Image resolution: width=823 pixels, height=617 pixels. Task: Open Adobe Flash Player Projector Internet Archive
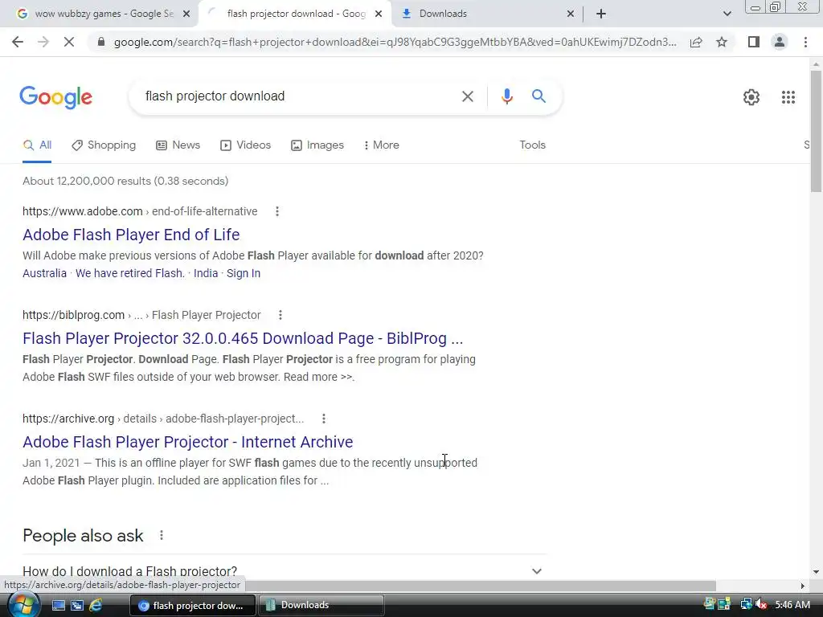pos(188,442)
